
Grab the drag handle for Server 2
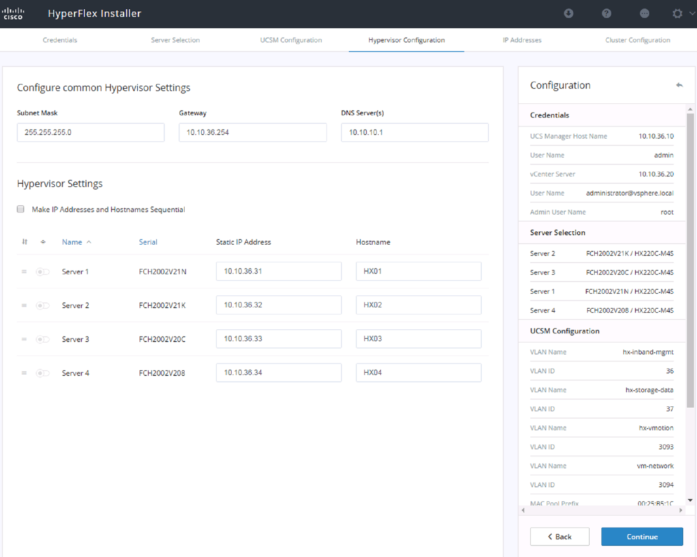[x=24, y=305]
